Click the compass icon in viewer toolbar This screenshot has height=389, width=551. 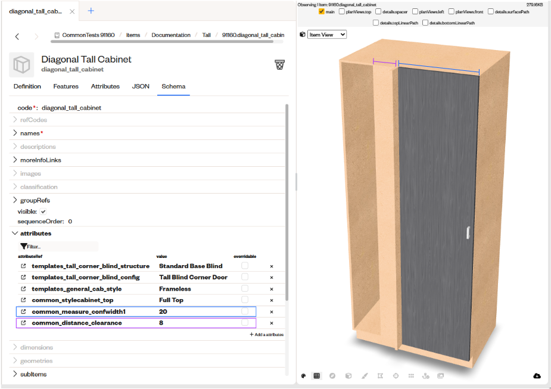tap(332, 376)
